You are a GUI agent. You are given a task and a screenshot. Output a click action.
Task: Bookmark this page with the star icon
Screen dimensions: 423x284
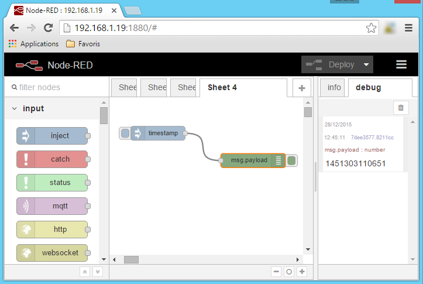pyautogui.click(x=371, y=28)
